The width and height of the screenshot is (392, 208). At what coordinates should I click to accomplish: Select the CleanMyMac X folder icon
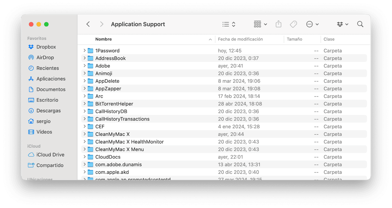click(x=91, y=134)
